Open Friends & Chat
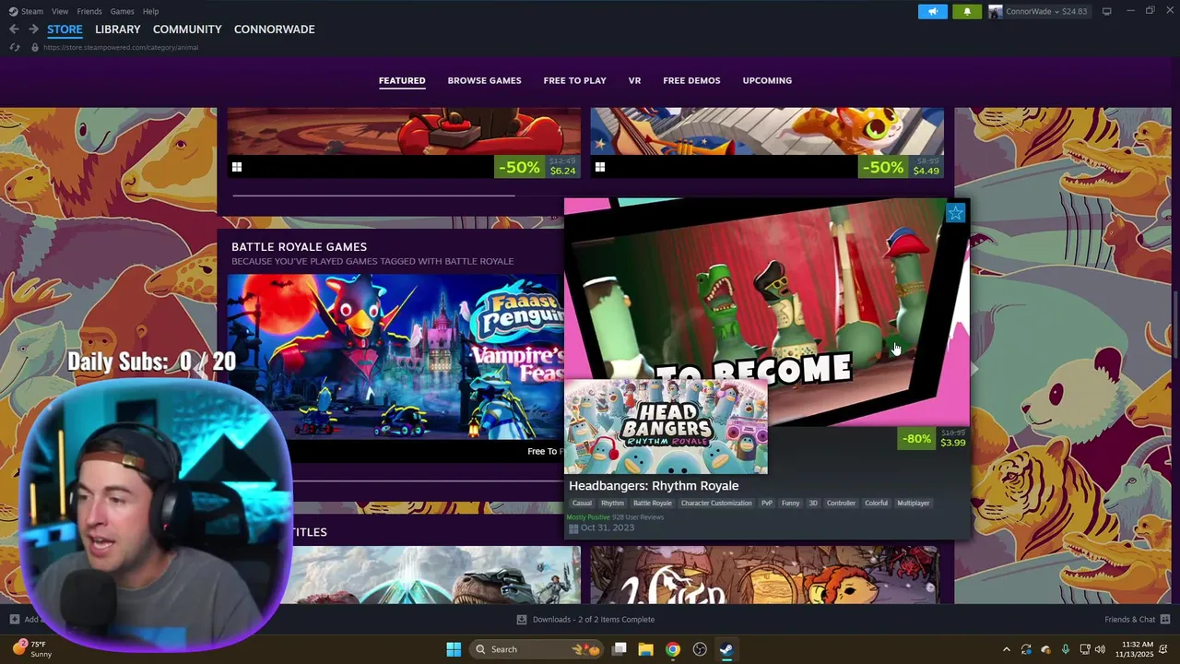The width and height of the screenshot is (1180, 664). 1129,620
